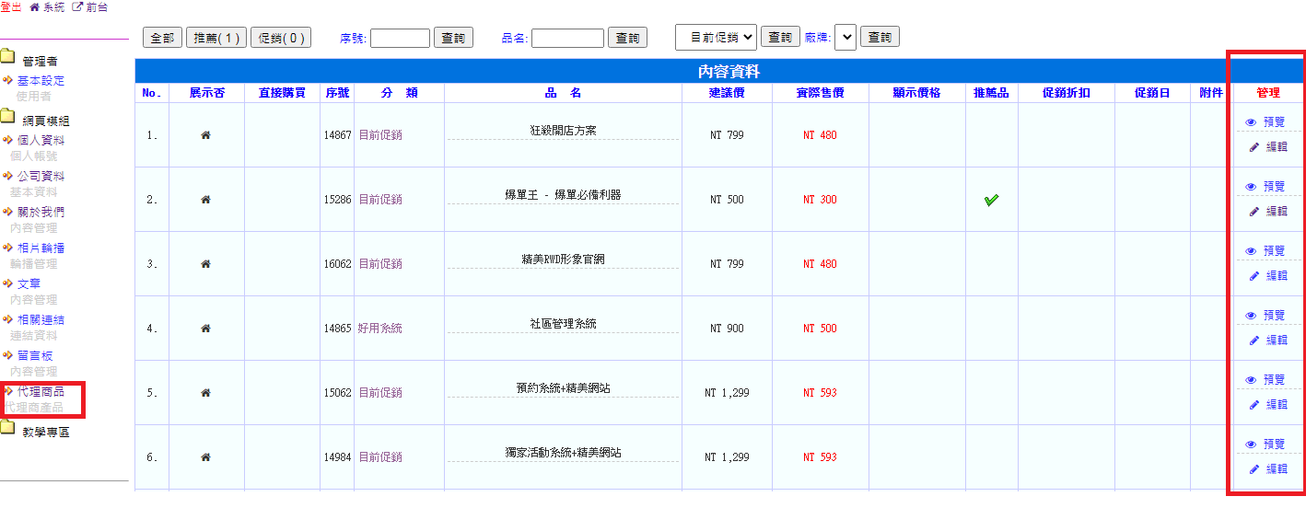Open 相片輪播 in the sidebar

(x=41, y=248)
